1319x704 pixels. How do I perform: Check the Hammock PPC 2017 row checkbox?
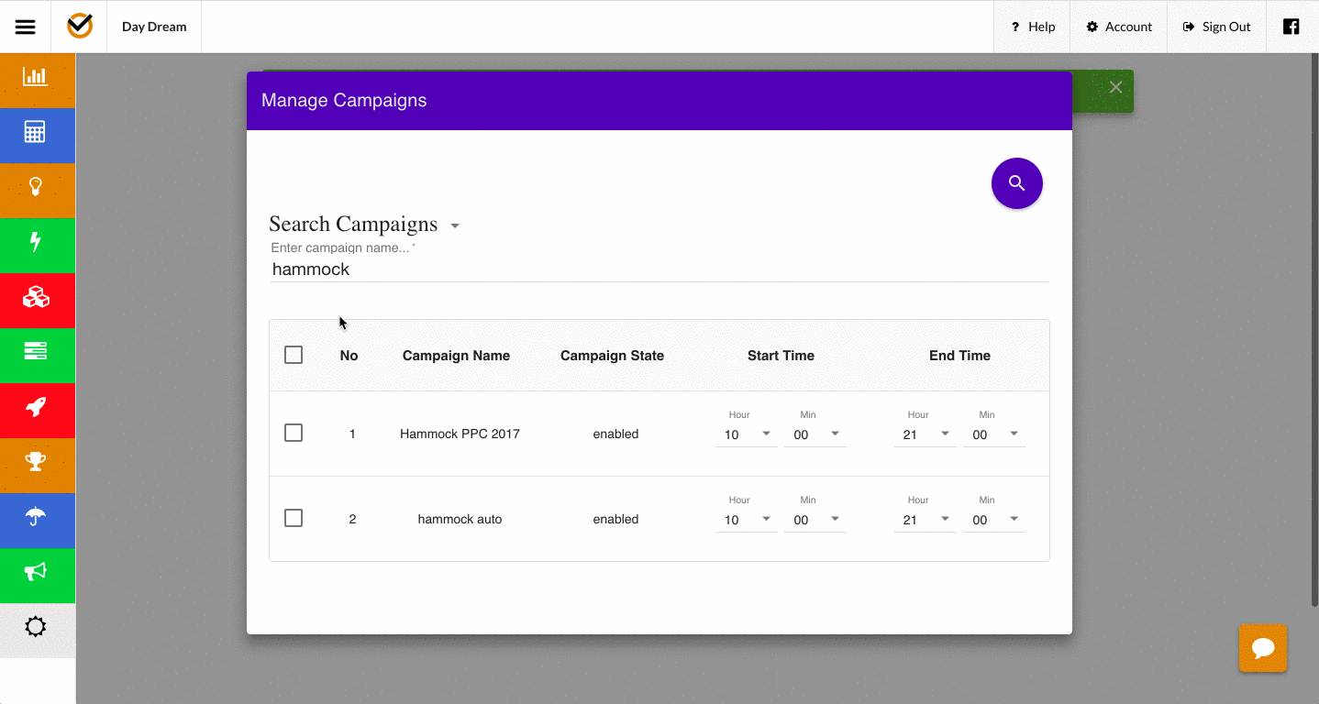coord(294,433)
